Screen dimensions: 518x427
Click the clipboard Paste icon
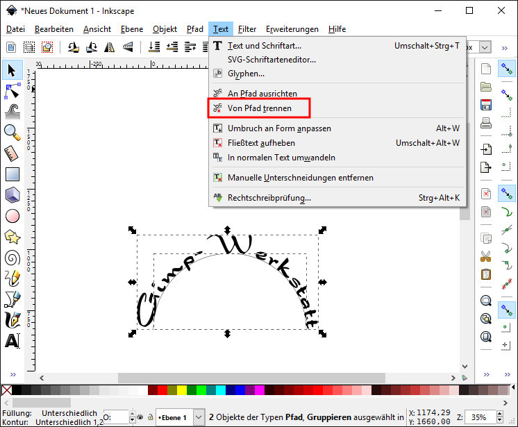pyautogui.click(x=485, y=274)
